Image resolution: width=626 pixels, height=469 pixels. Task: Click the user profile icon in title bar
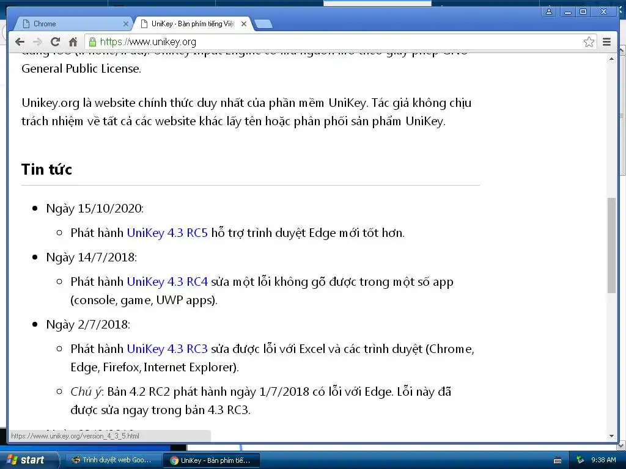point(549,12)
